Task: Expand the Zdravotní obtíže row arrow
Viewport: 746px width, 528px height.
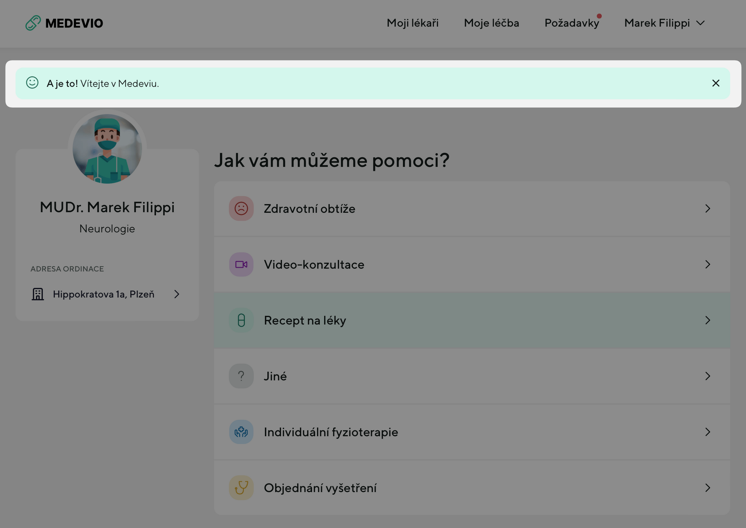Action: pyautogui.click(x=708, y=209)
